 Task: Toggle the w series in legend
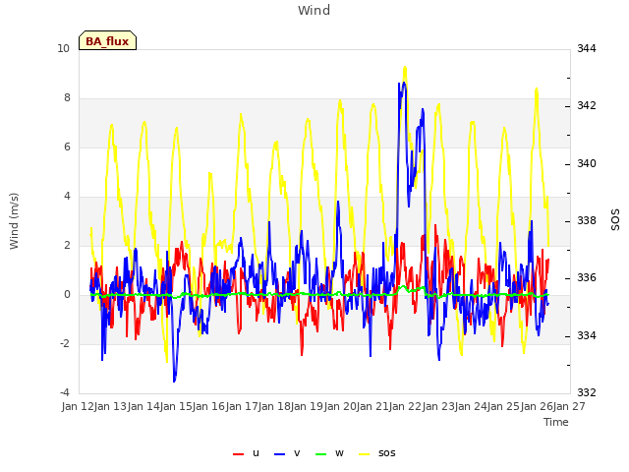[x=330, y=453]
